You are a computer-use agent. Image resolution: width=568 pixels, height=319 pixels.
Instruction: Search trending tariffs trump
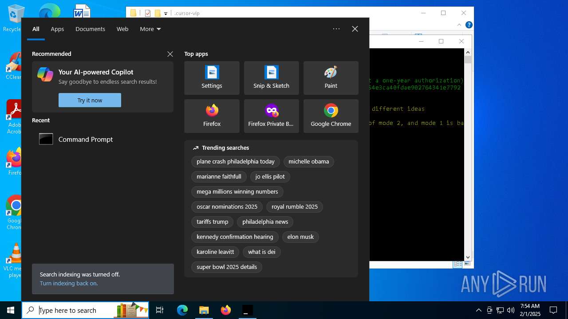tap(213, 222)
